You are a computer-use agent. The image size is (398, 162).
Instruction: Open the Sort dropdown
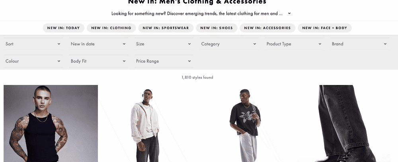(x=33, y=44)
